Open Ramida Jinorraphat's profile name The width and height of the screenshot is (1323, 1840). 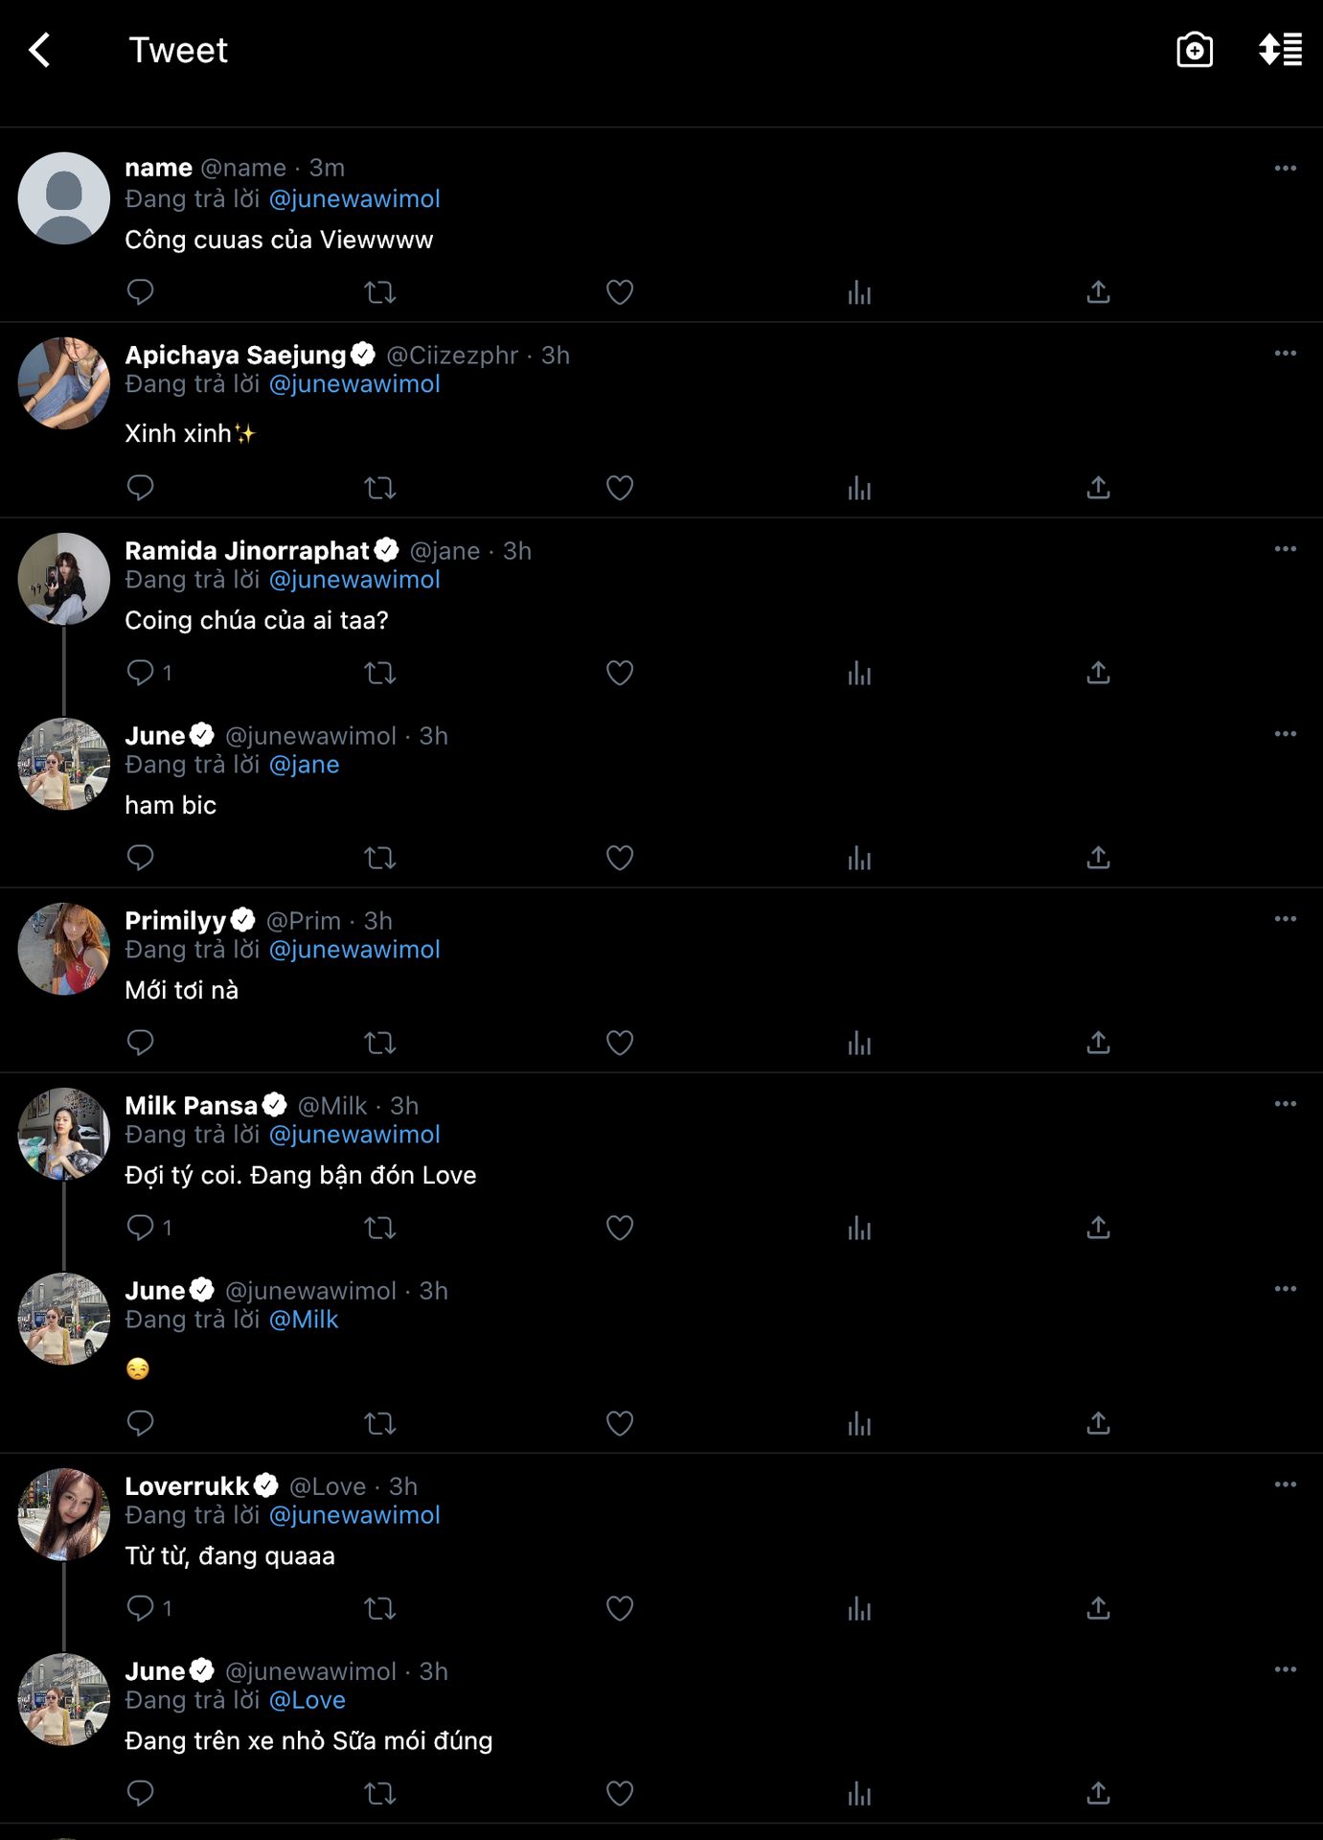pos(247,551)
